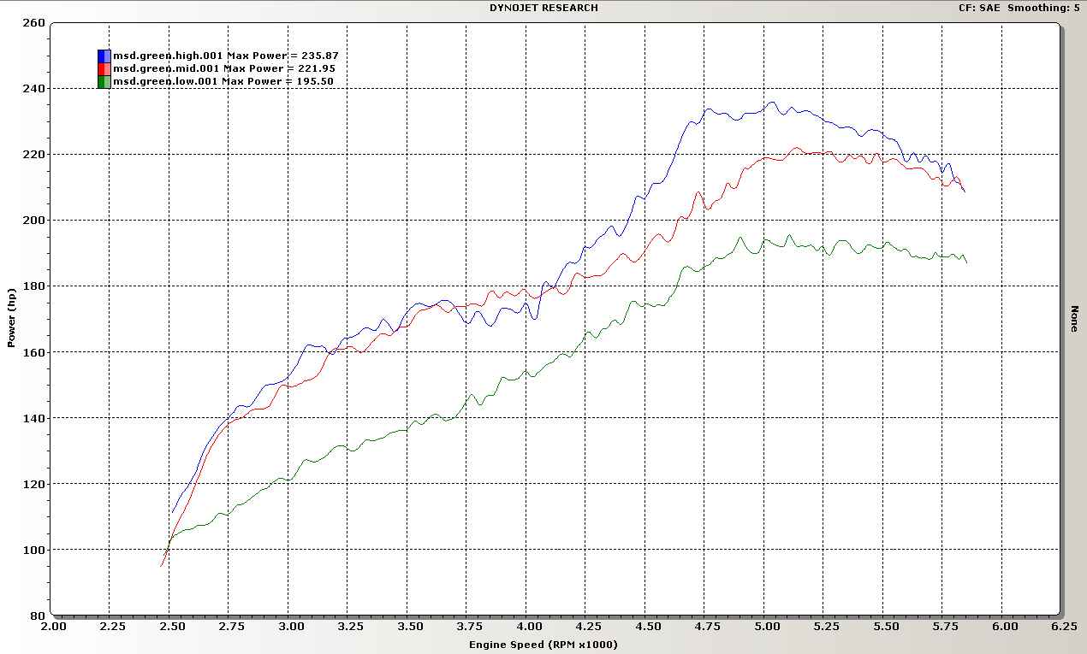
Task: Click the 220 tick on the power axis
Action: 34,155
